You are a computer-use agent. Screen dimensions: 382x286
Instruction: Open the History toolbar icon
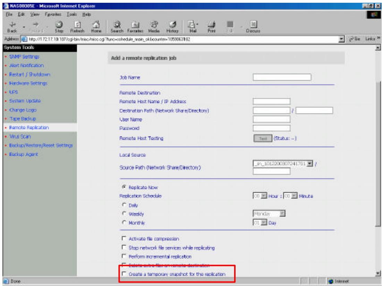[172, 27]
